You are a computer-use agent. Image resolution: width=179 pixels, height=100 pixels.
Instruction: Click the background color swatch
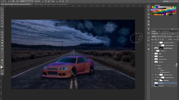point(3,68)
